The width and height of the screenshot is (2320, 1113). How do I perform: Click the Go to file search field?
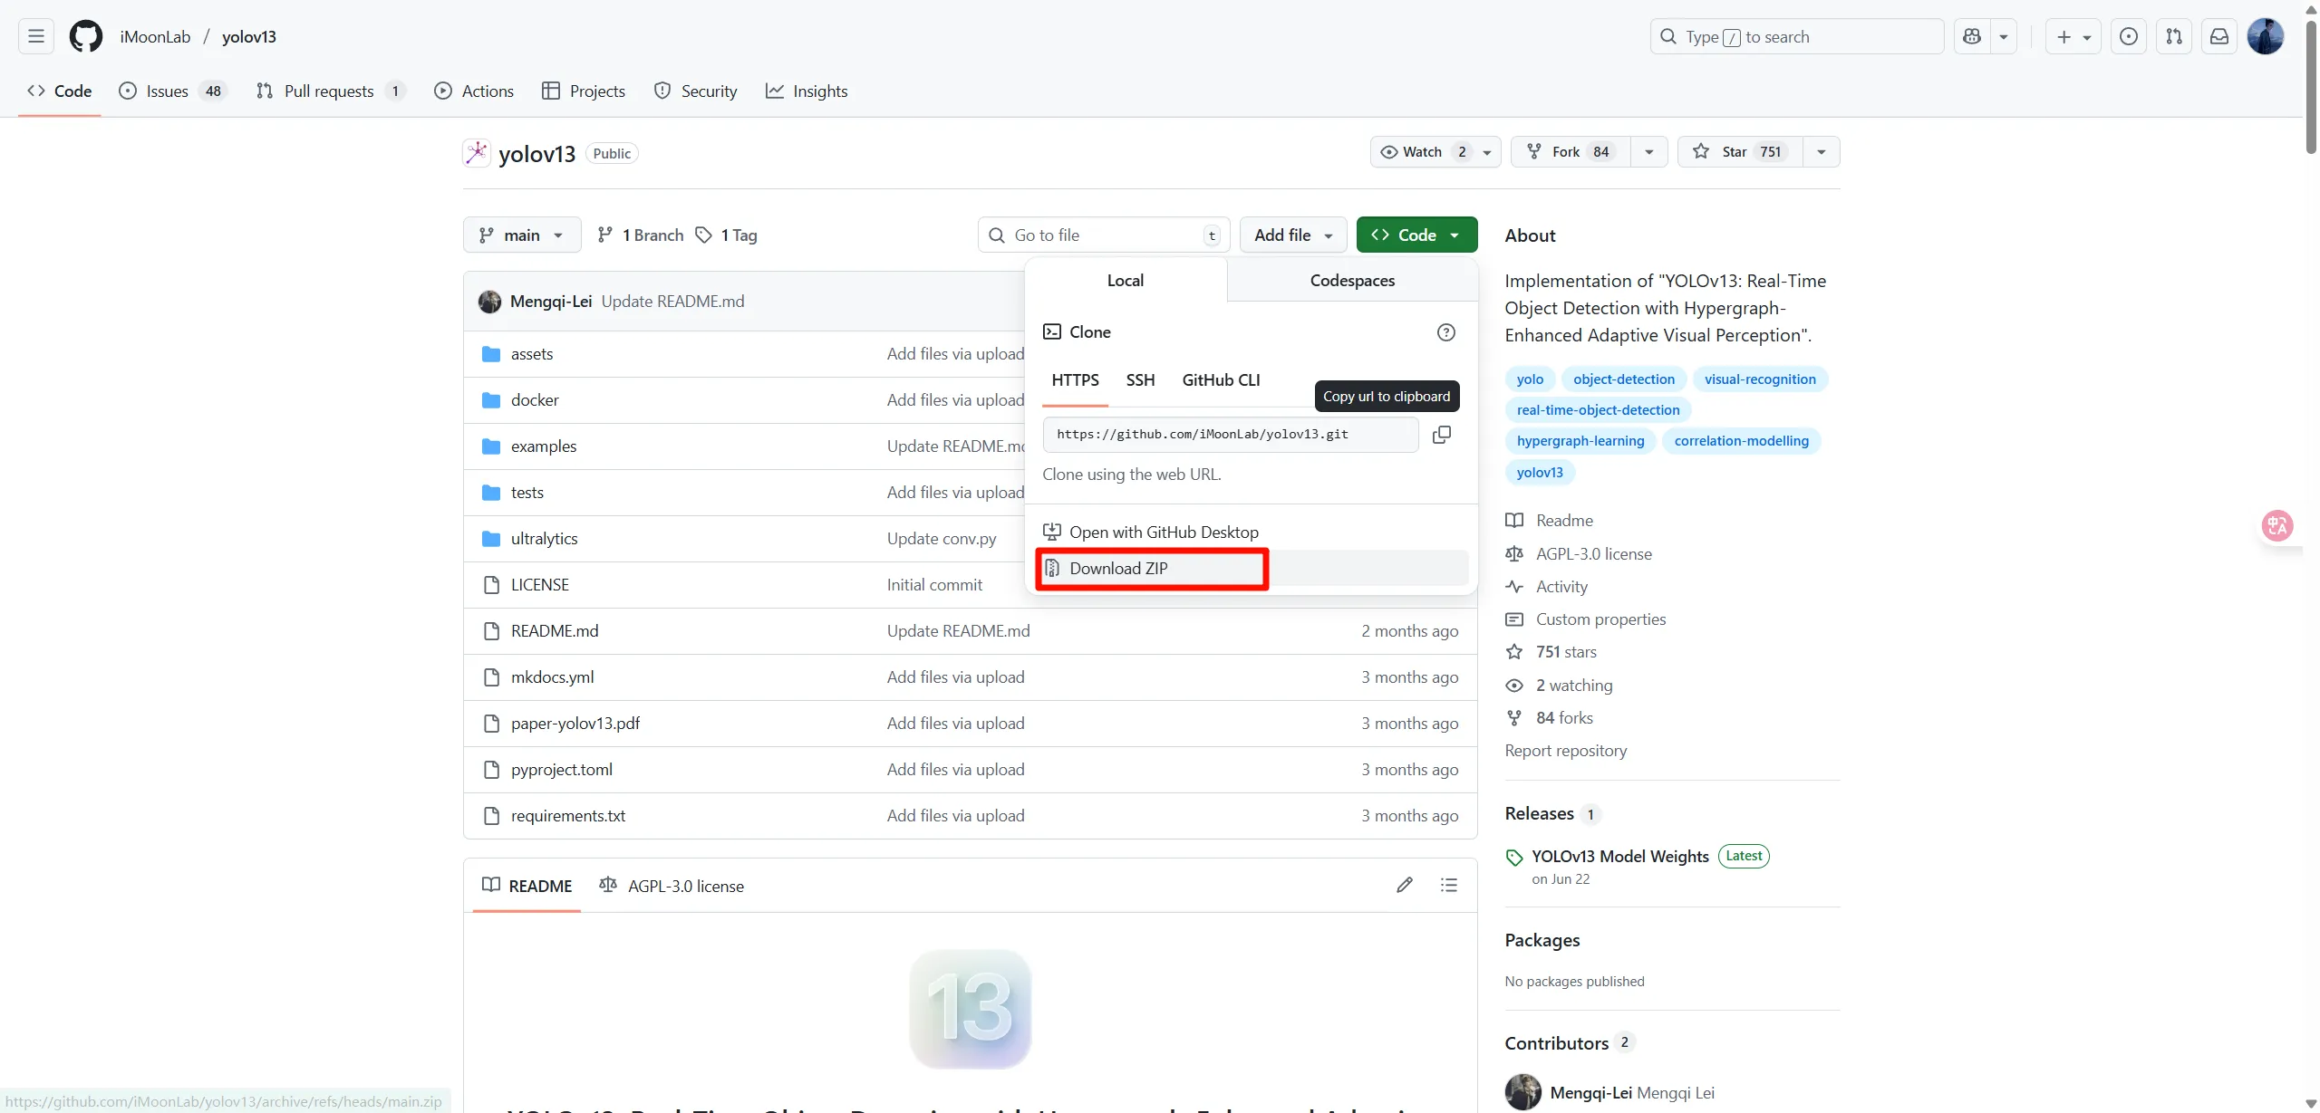point(1102,235)
